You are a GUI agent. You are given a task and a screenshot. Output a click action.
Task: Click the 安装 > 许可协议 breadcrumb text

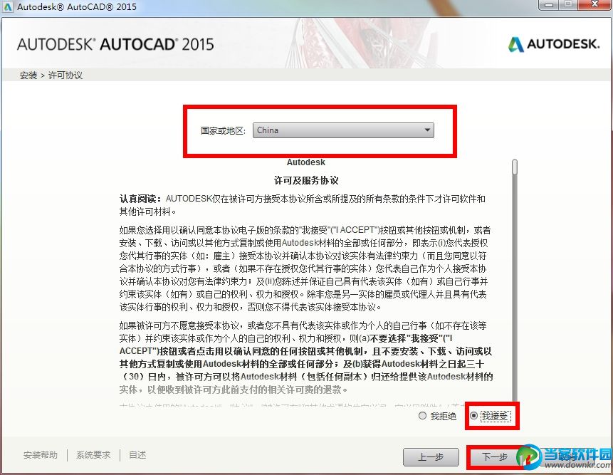tap(51, 75)
